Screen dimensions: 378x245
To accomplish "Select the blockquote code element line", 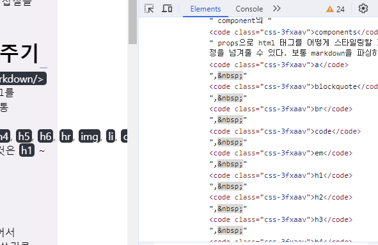I will (294, 87).
